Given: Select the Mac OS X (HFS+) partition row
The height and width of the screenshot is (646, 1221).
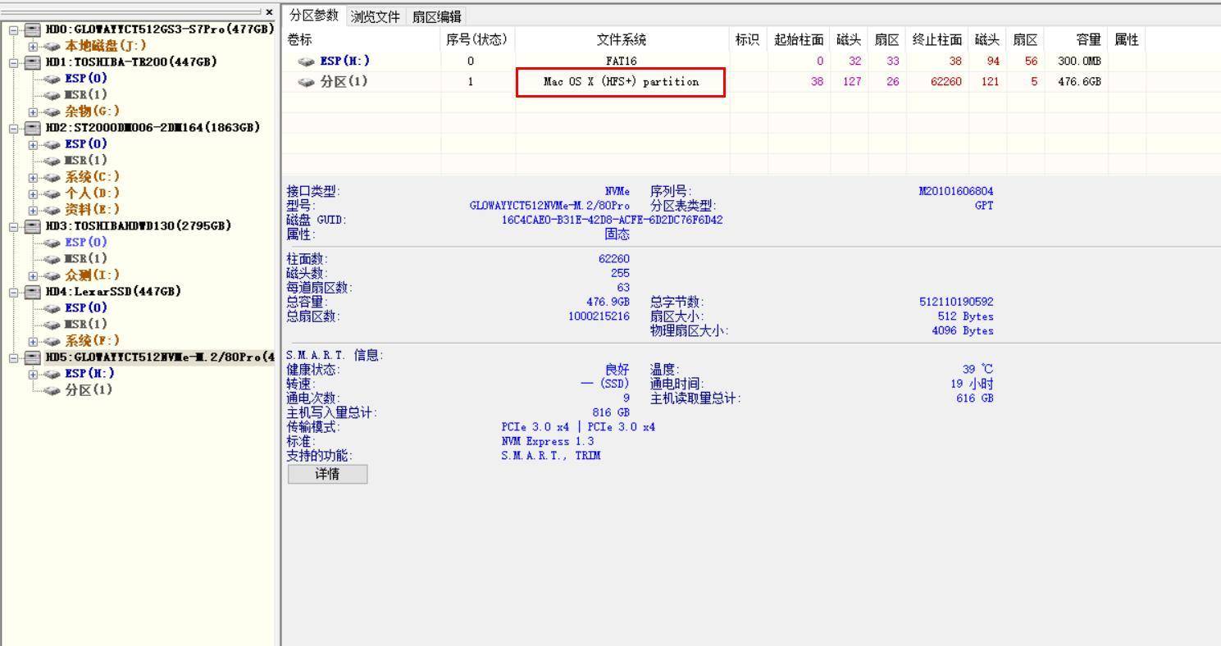Looking at the screenshot, I should coord(619,81).
